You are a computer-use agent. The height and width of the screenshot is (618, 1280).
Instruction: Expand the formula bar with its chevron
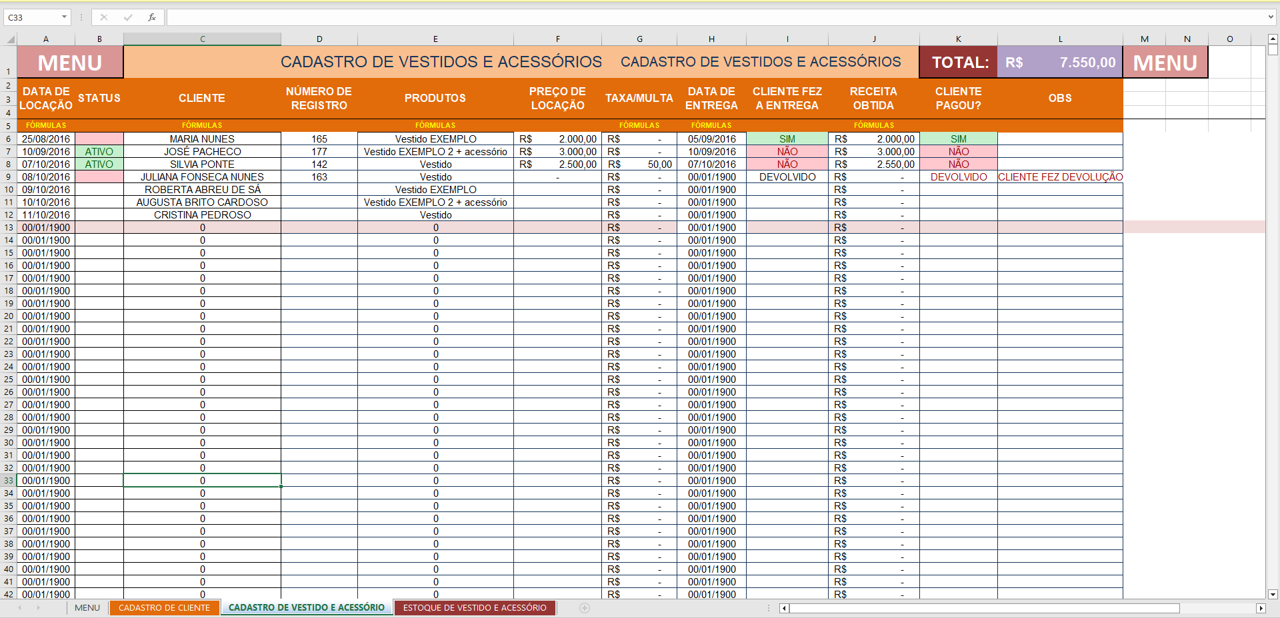point(1271,17)
